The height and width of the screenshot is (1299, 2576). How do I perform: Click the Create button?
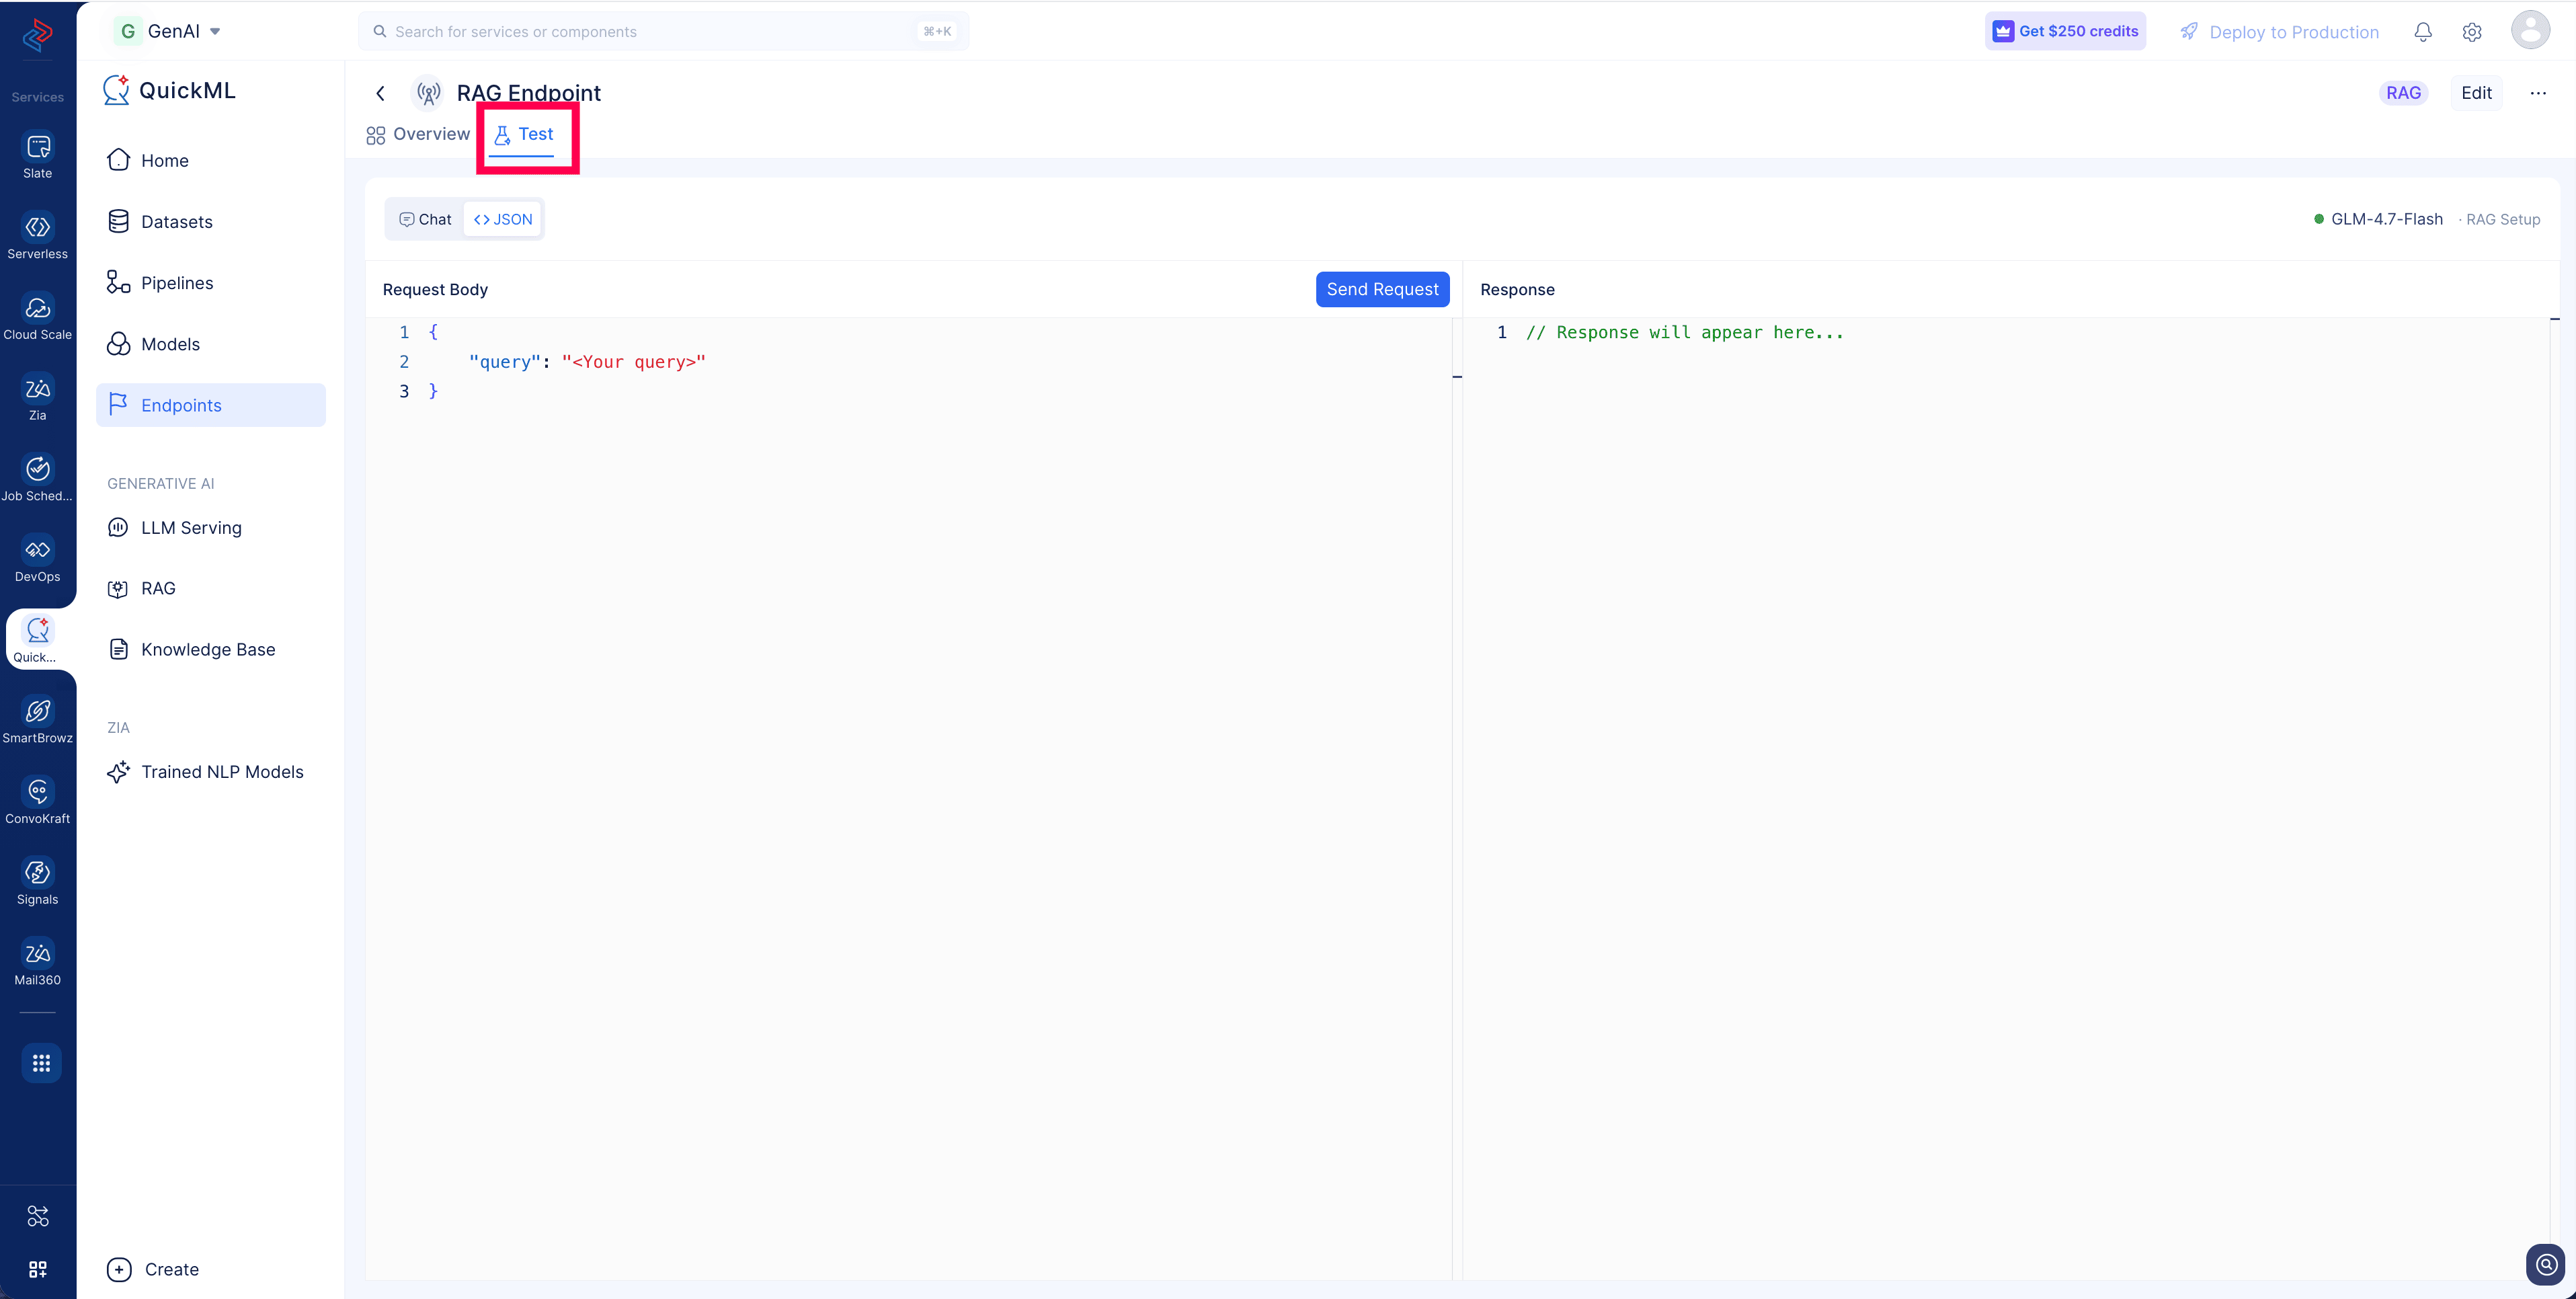153,1269
